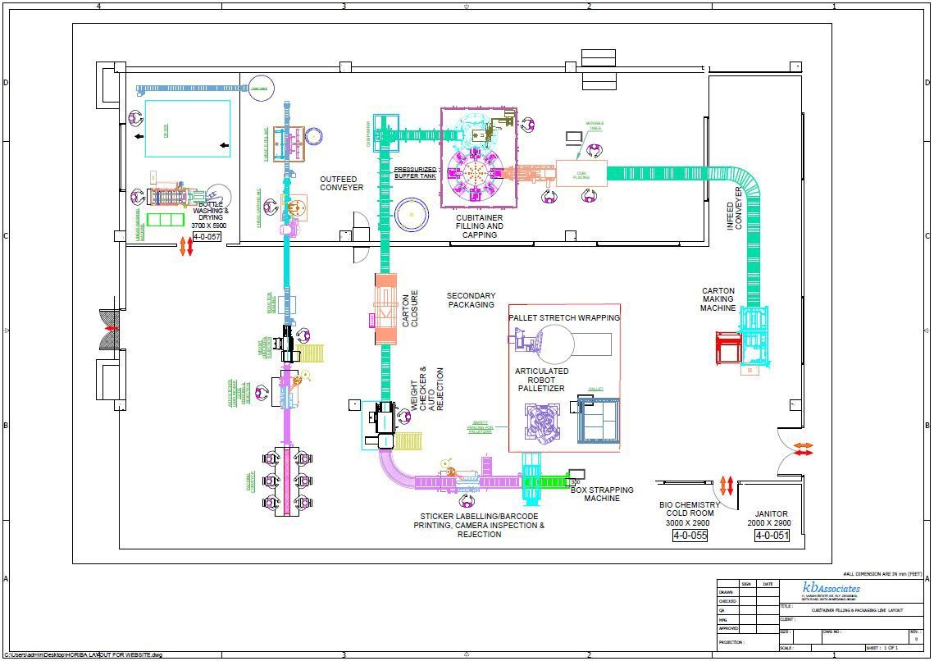Image resolution: width=934 pixels, height=661 pixels.
Task: Select the pressurized buffer tank circle
Action: pos(411,217)
